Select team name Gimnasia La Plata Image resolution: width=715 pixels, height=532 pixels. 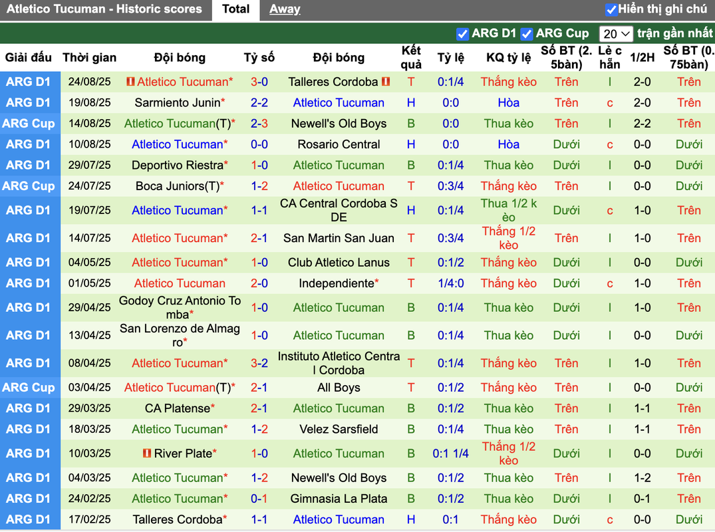[x=339, y=499]
